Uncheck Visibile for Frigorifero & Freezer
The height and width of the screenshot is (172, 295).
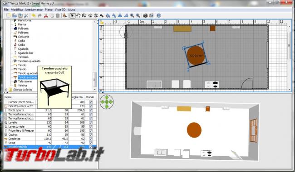(x=91, y=130)
